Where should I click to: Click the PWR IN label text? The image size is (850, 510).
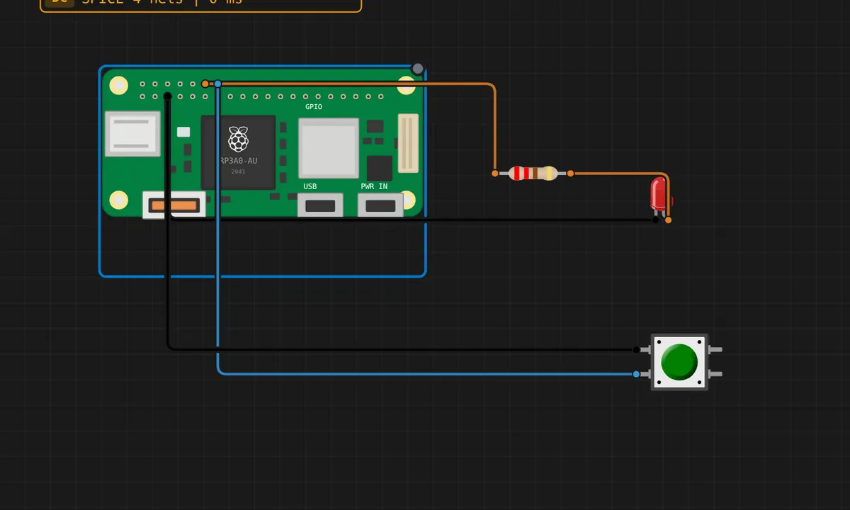374,186
